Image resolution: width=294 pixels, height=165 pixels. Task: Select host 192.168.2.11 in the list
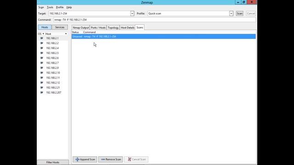point(53,77)
